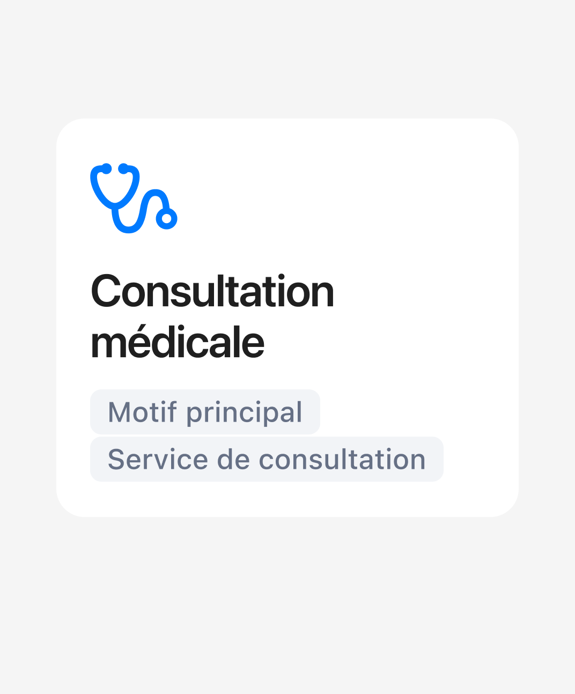Screen dimensions: 575x694
Task: Select the Motif principal tag
Action: coord(205,412)
